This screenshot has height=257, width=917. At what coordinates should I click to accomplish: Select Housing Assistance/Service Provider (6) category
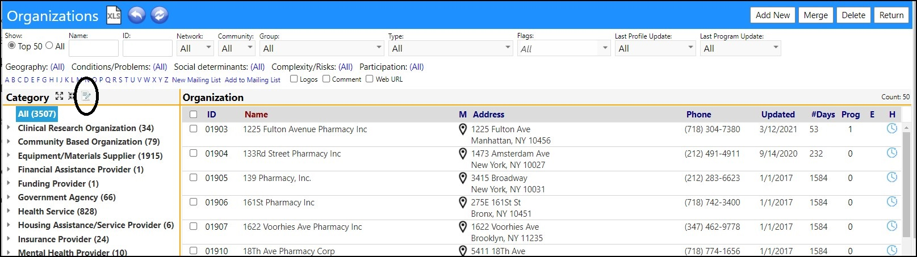[x=96, y=225]
